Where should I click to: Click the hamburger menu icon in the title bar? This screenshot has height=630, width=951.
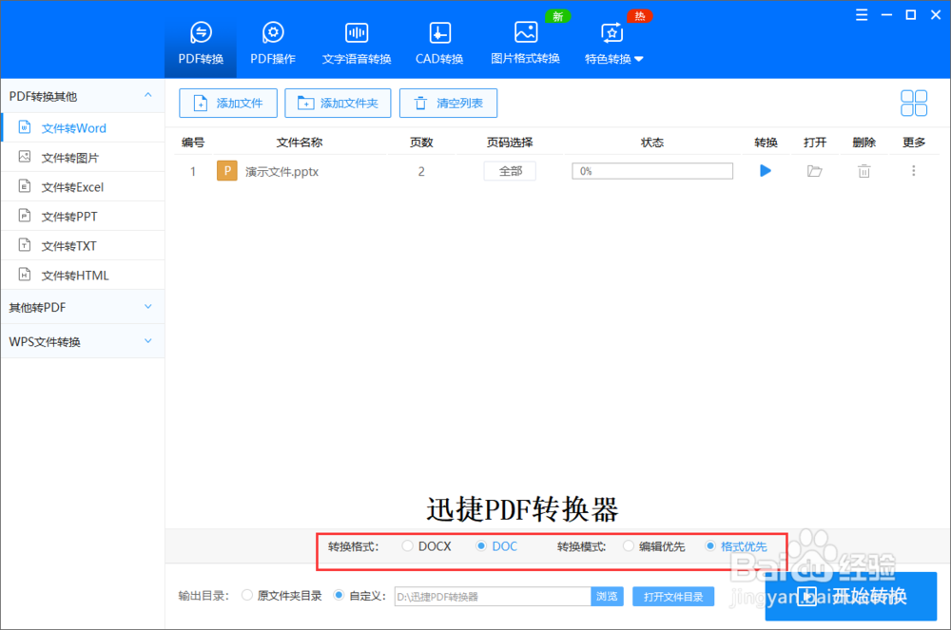point(862,15)
